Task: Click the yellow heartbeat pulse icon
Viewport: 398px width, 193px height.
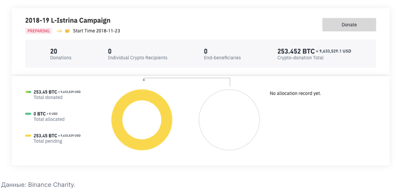Action: [x=59, y=31]
